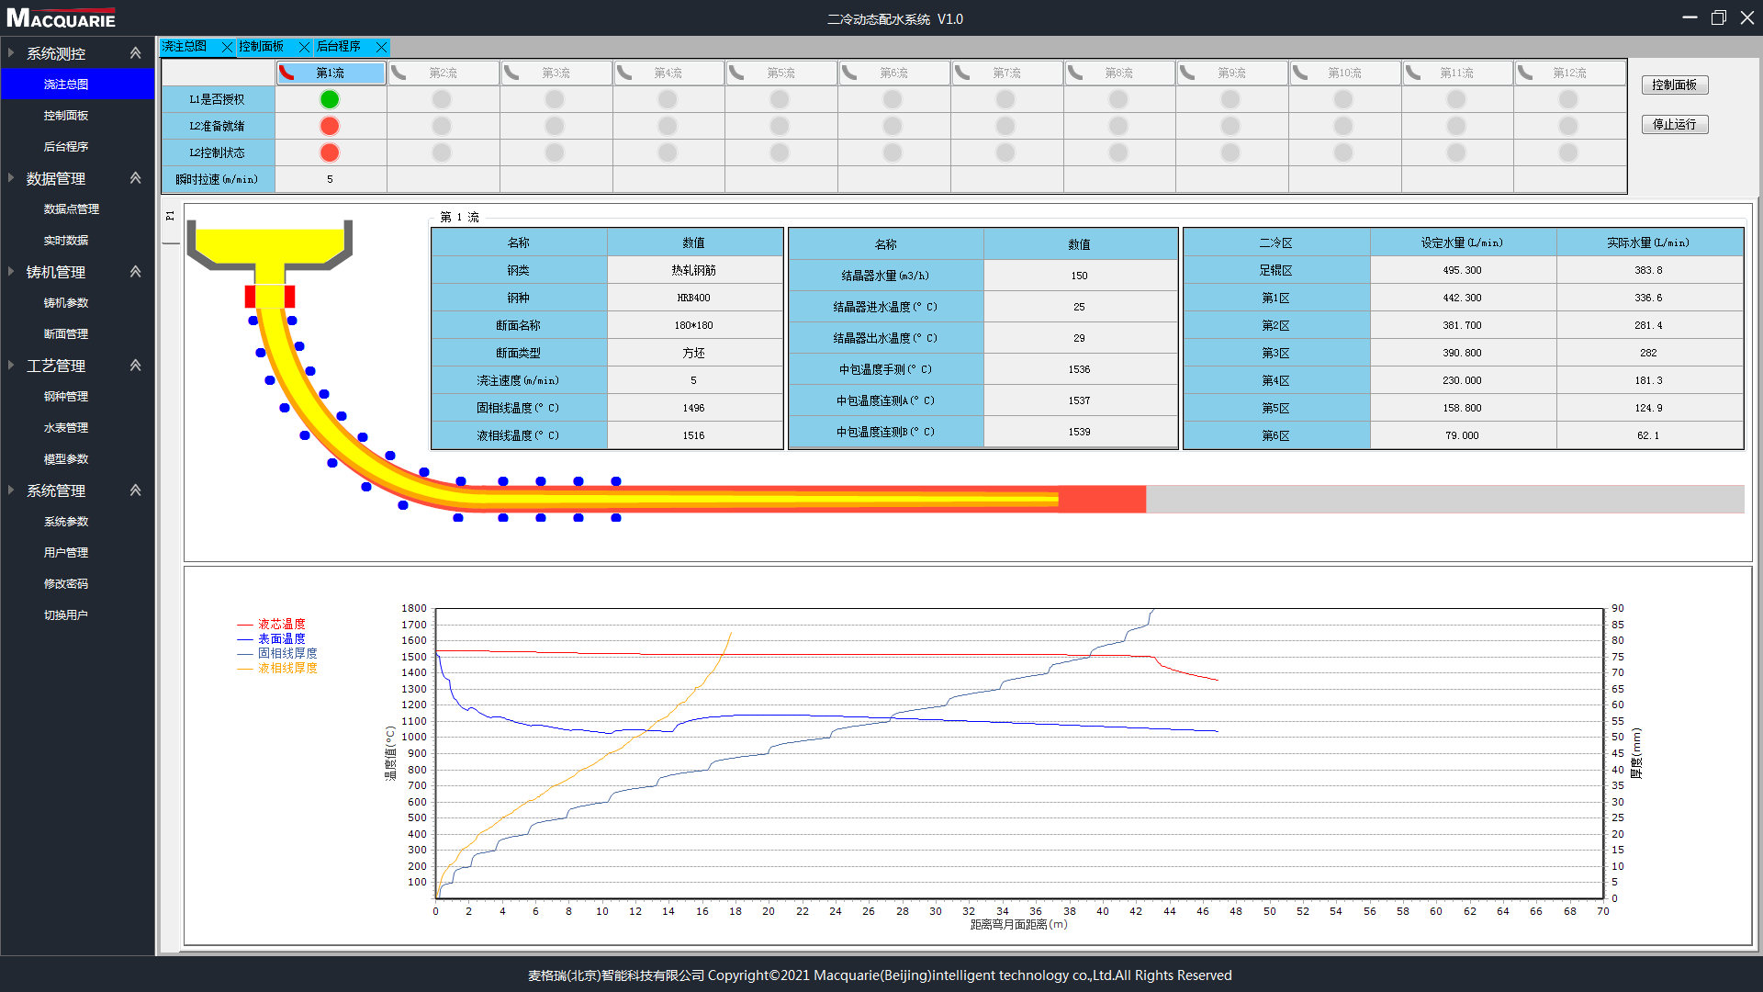Click the Macquarie logo
This screenshot has height=992, width=1763.
(62, 18)
